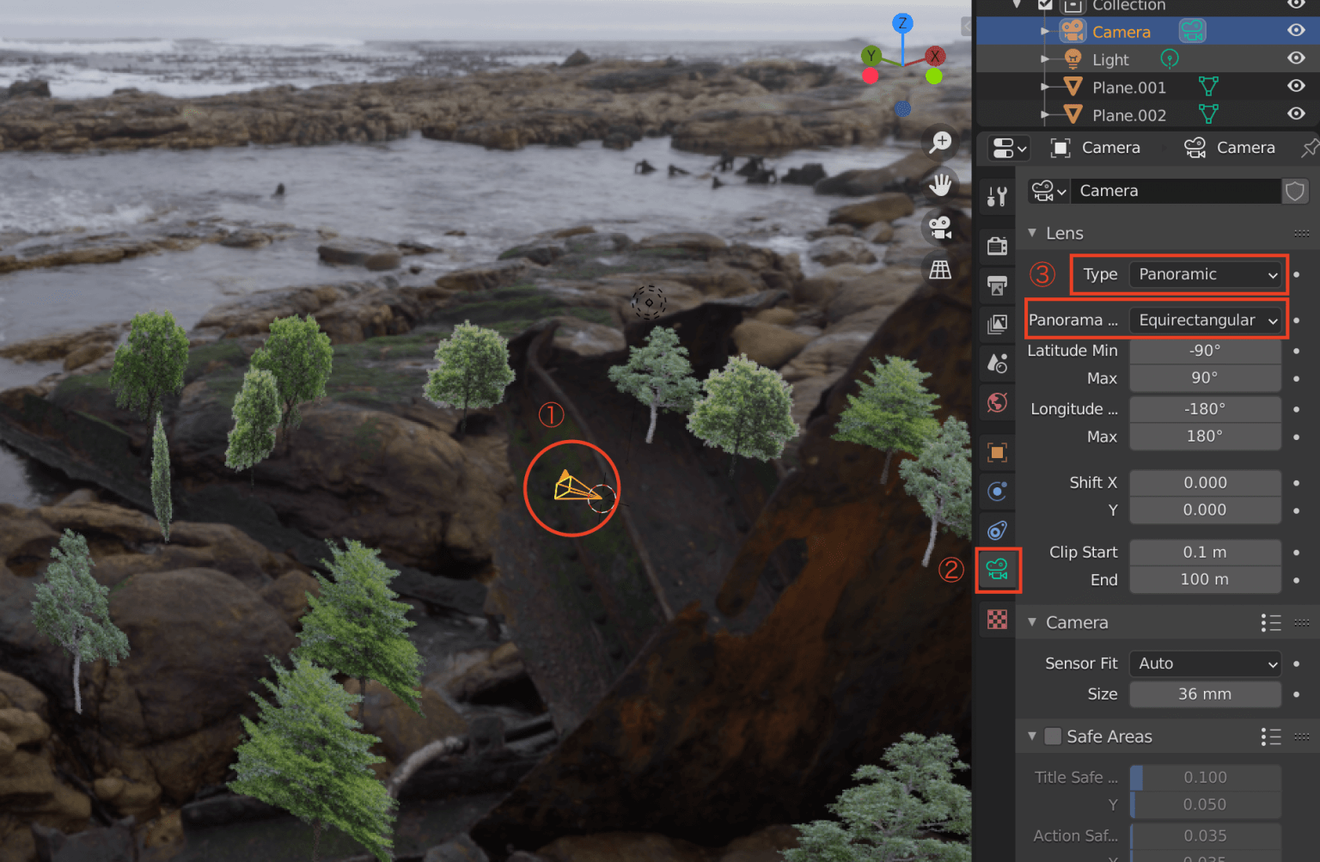Open the Type dropdown set to Panoramic

point(1206,274)
